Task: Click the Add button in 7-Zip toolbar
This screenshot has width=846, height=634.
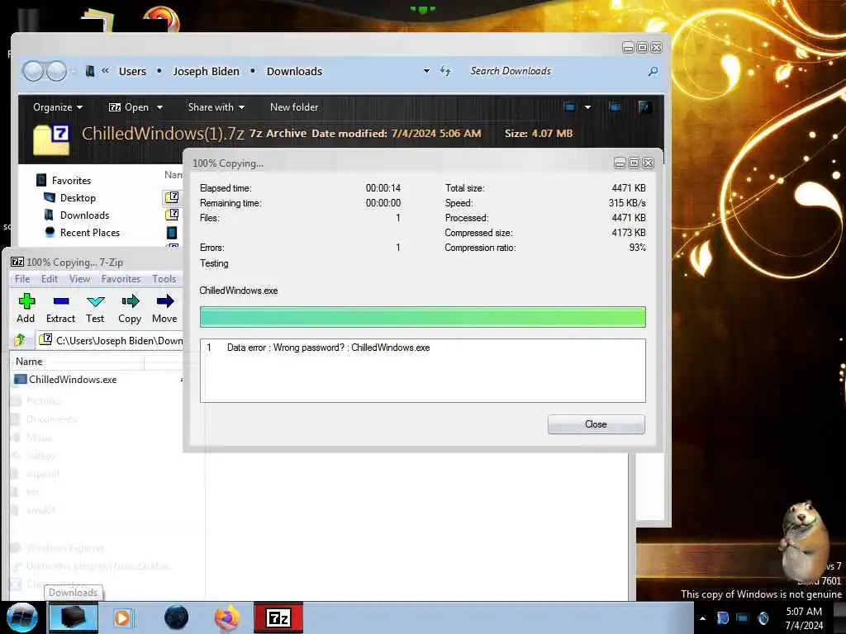Action: 26,309
